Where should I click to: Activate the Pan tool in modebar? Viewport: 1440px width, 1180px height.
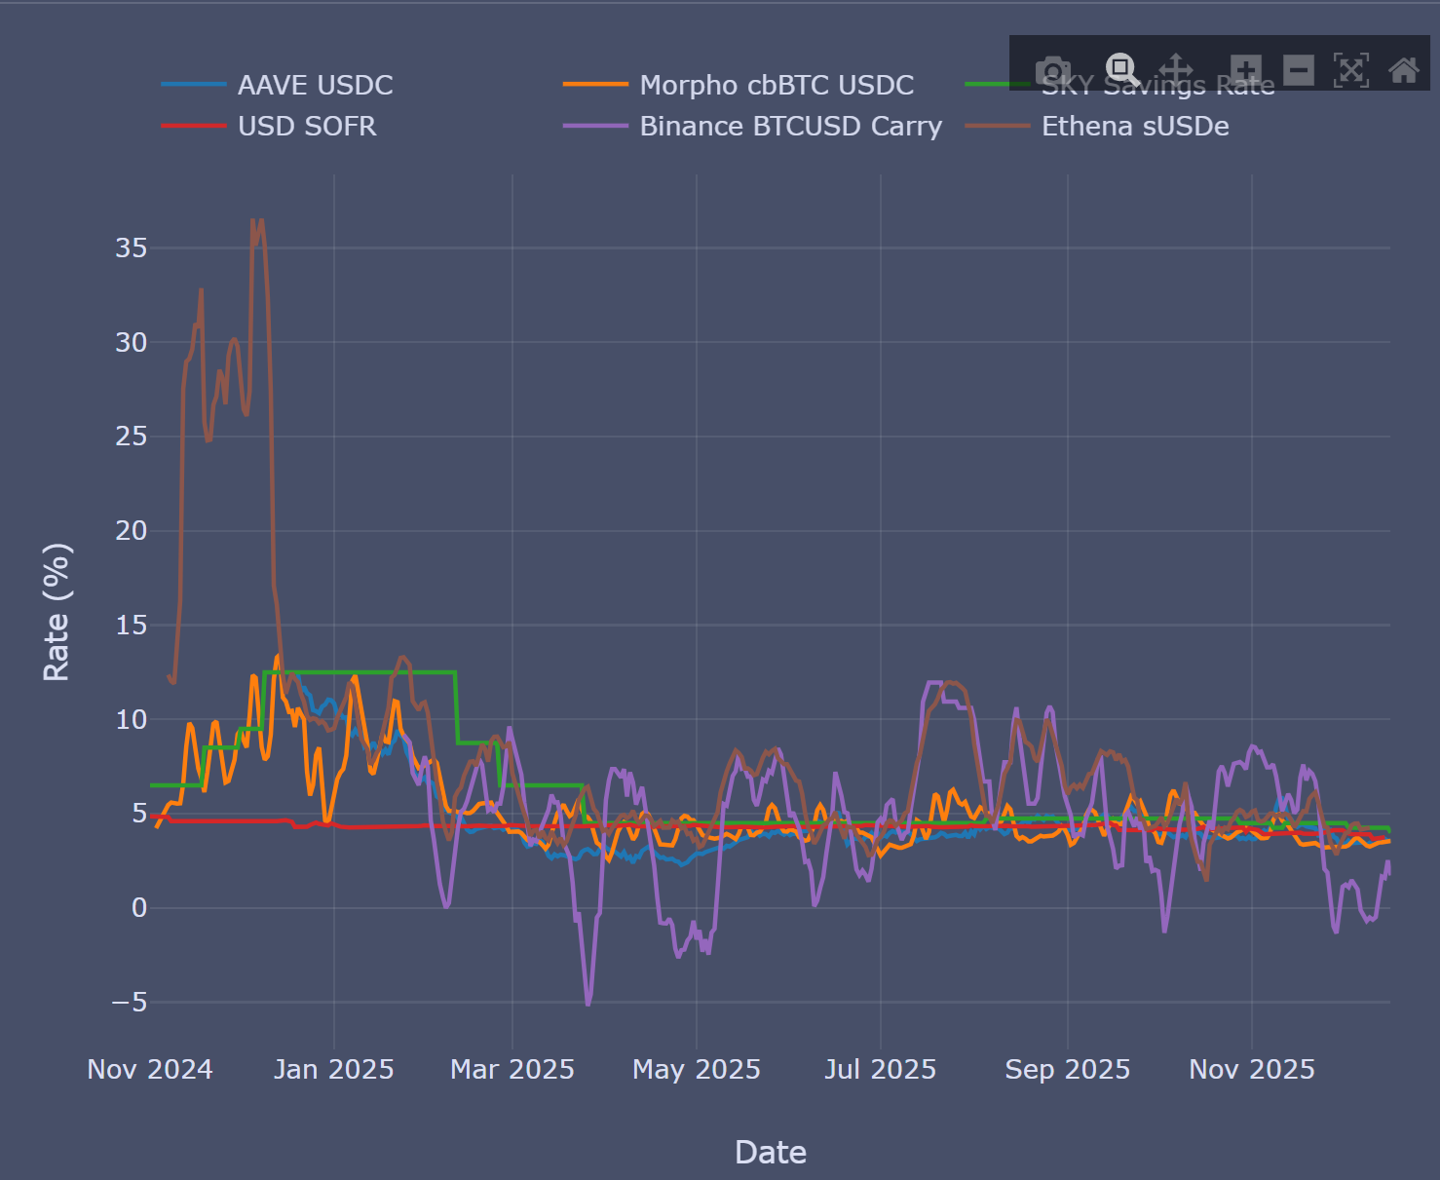1176,70
